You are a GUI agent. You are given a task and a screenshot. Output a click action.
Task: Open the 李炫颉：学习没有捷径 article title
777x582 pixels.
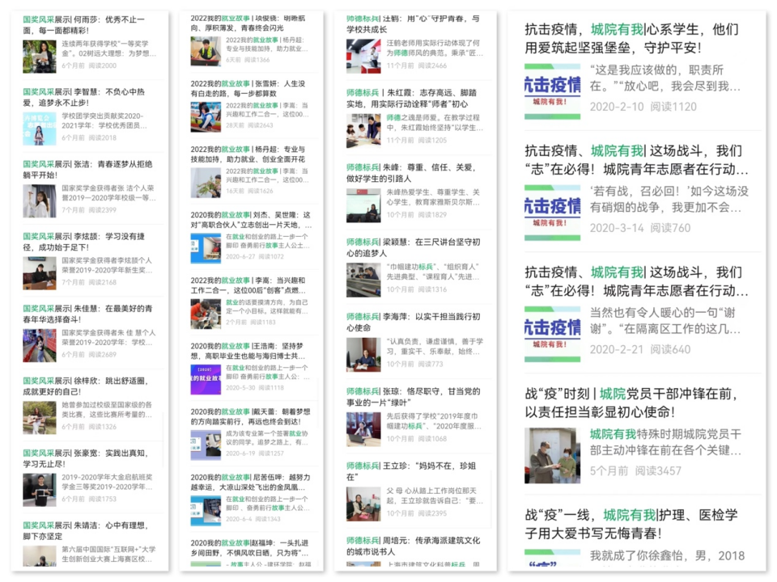tap(84, 242)
